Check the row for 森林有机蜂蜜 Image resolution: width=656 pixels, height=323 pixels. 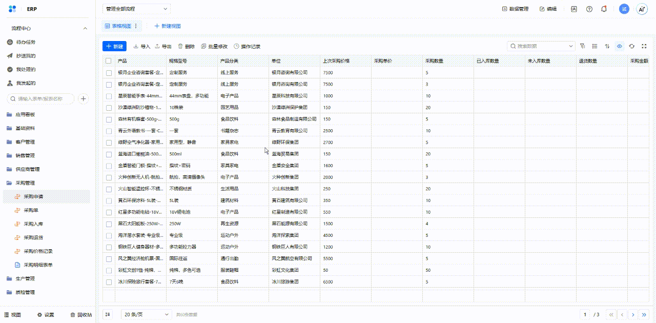(109, 119)
